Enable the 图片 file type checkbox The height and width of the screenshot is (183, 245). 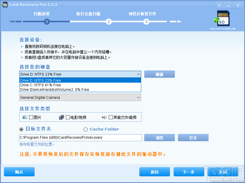click(31, 117)
